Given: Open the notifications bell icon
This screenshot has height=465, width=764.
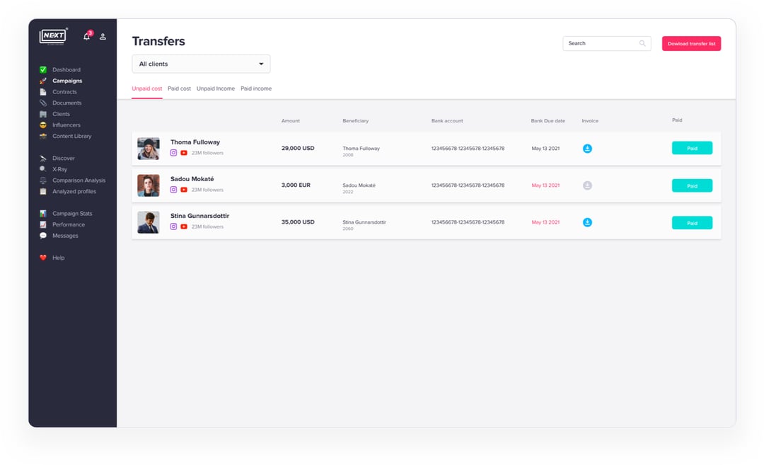Looking at the screenshot, I should point(87,36).
